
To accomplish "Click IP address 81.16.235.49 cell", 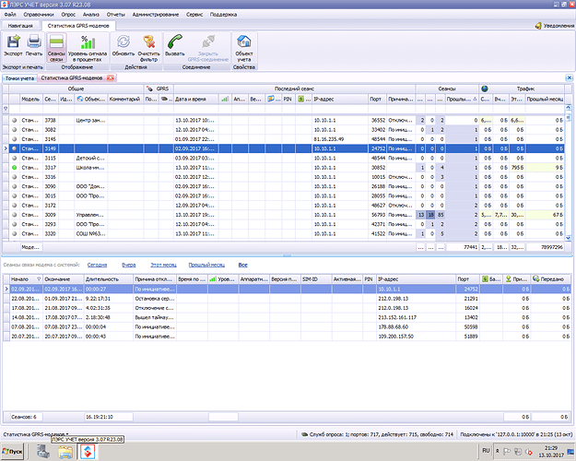I will [340, 139].
